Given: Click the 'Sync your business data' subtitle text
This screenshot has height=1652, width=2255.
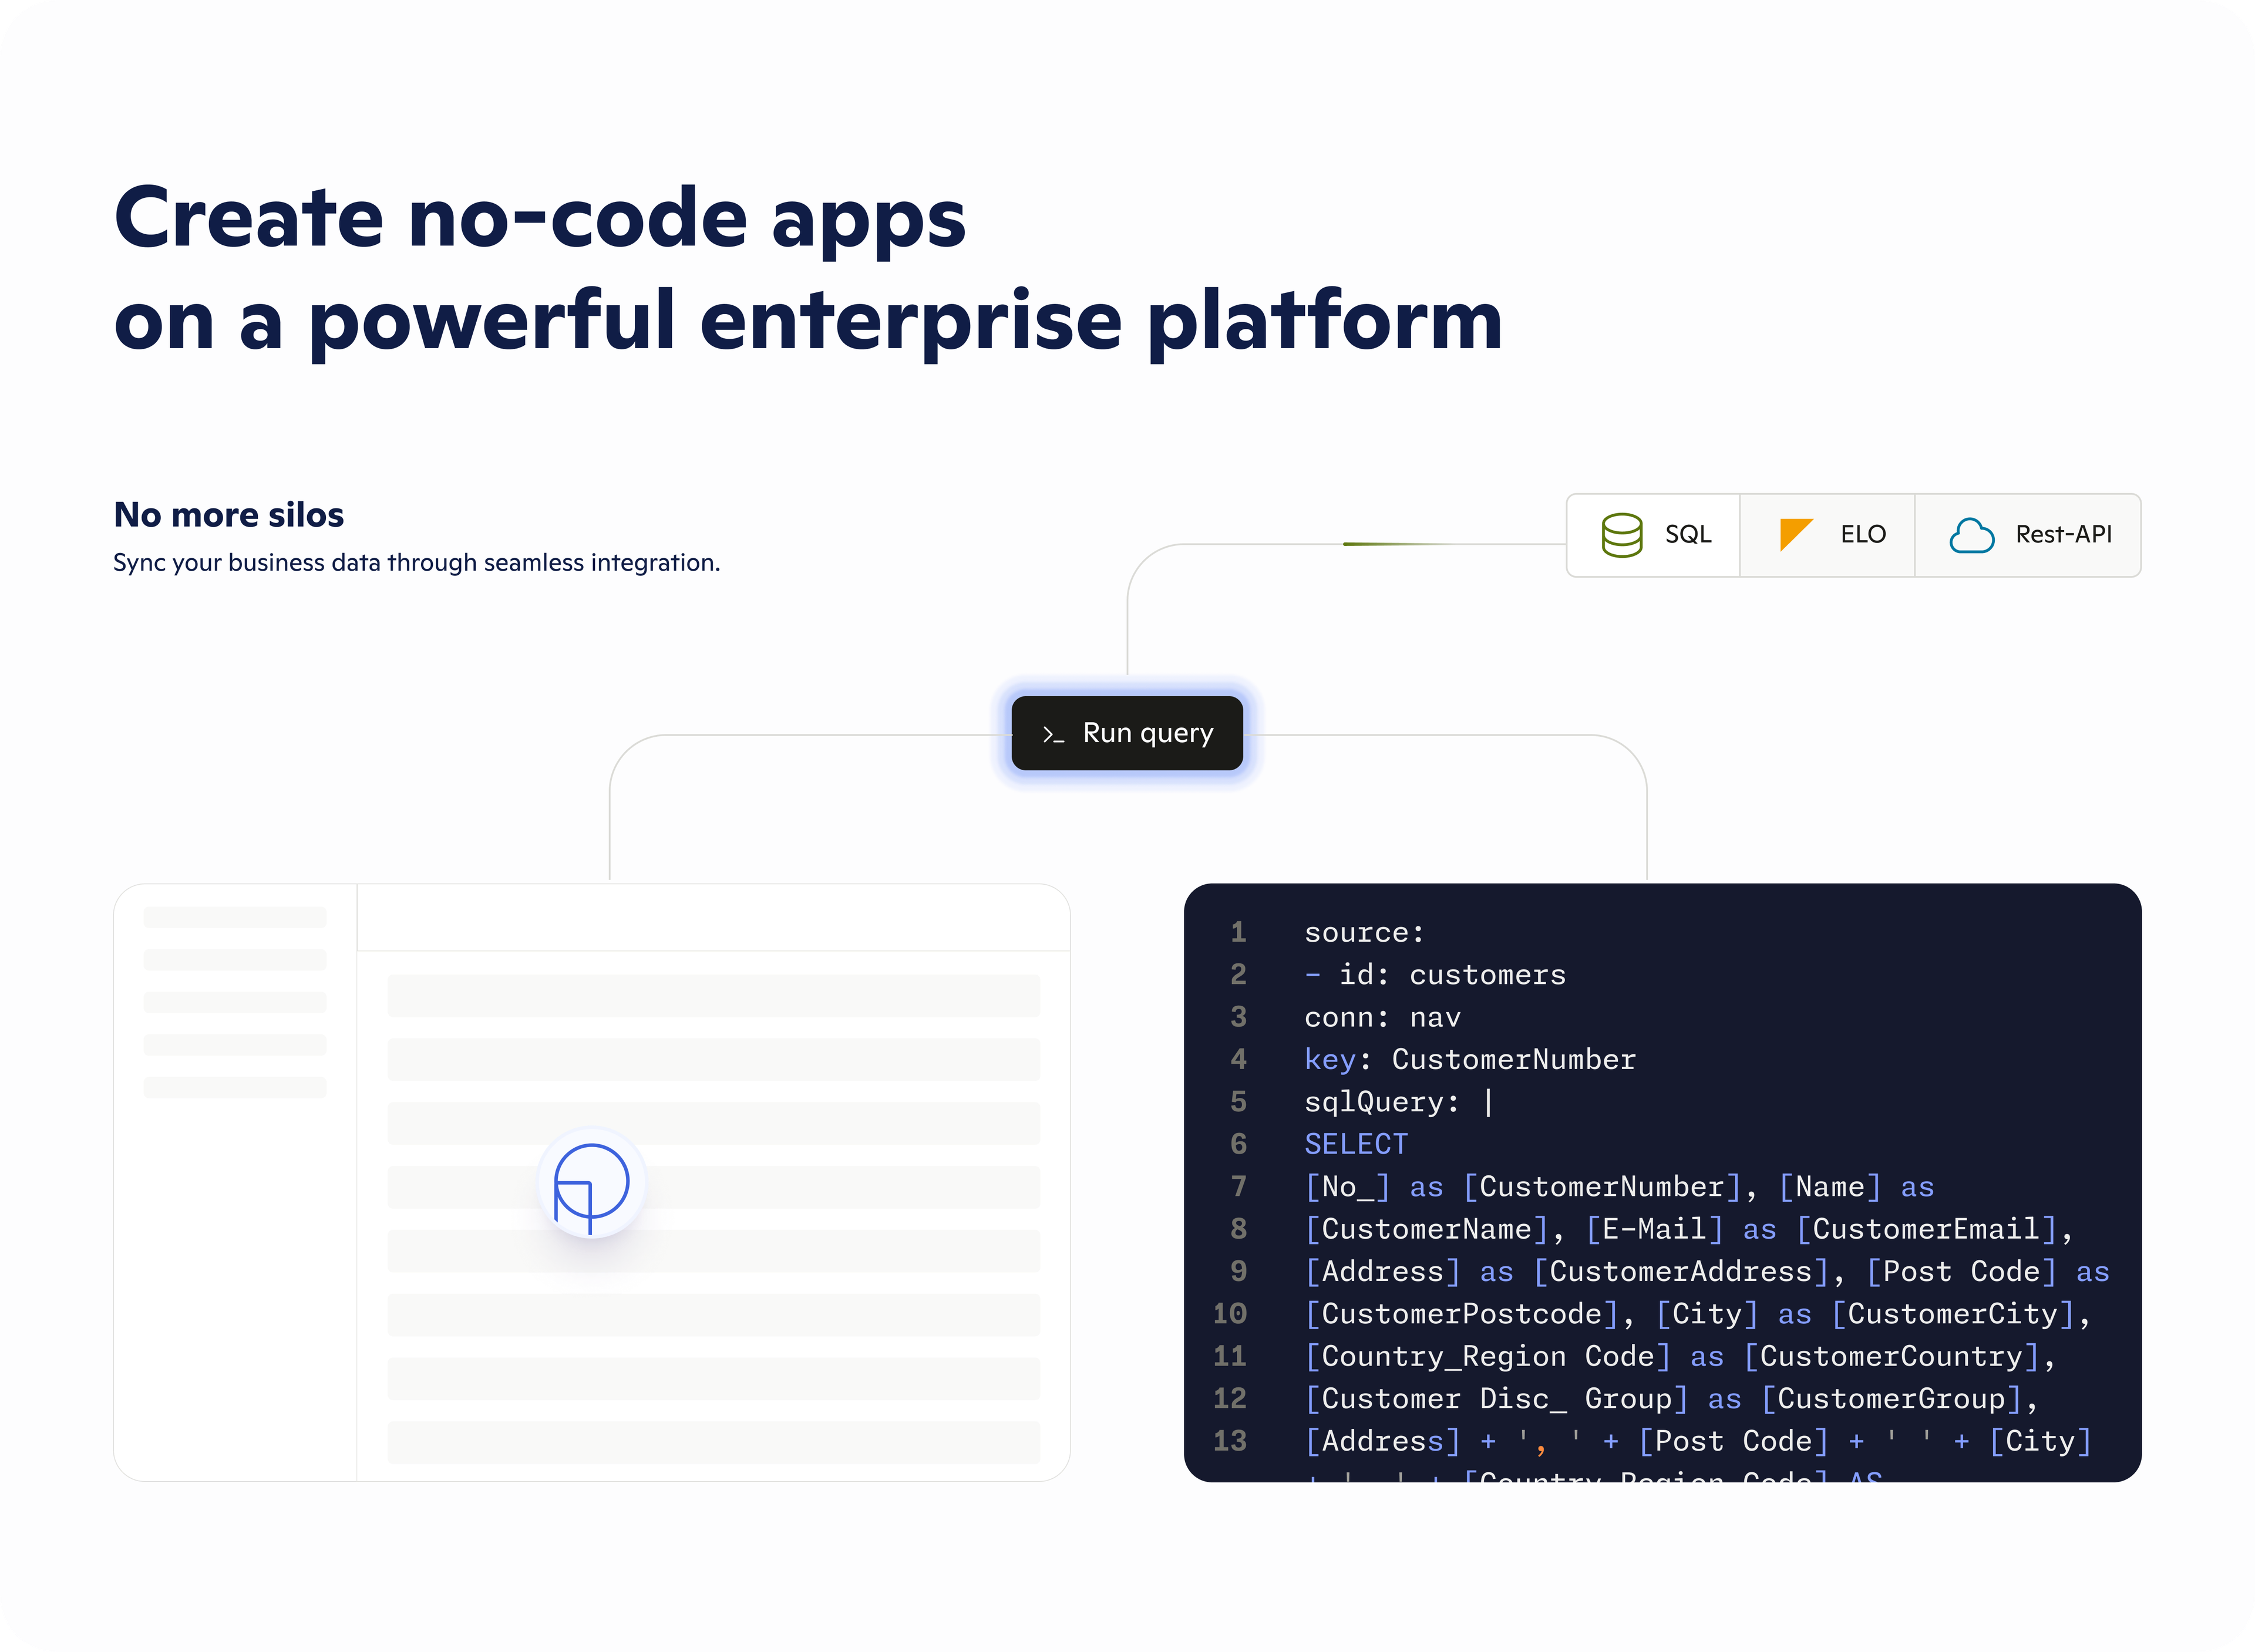Looking at the screenshot, I should click(416, 563).
